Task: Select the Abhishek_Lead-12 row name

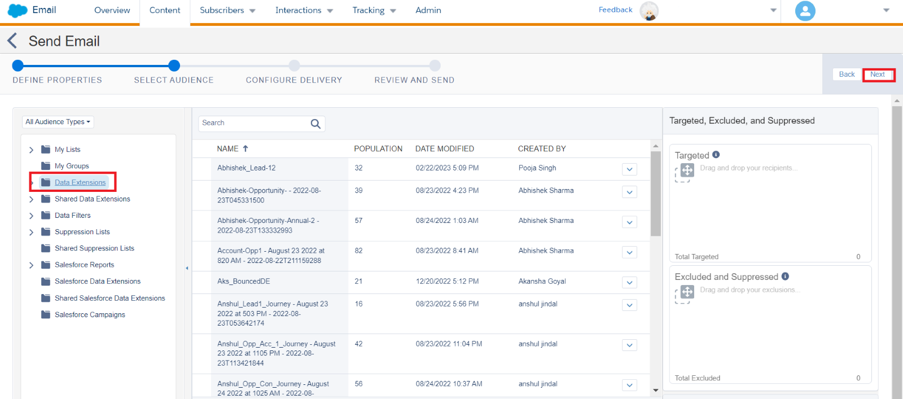Action: coord(247,168)
